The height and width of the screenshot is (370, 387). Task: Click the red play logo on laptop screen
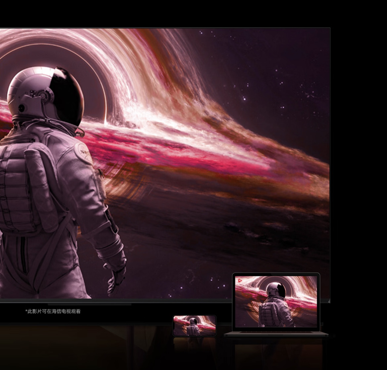[240, 281]
